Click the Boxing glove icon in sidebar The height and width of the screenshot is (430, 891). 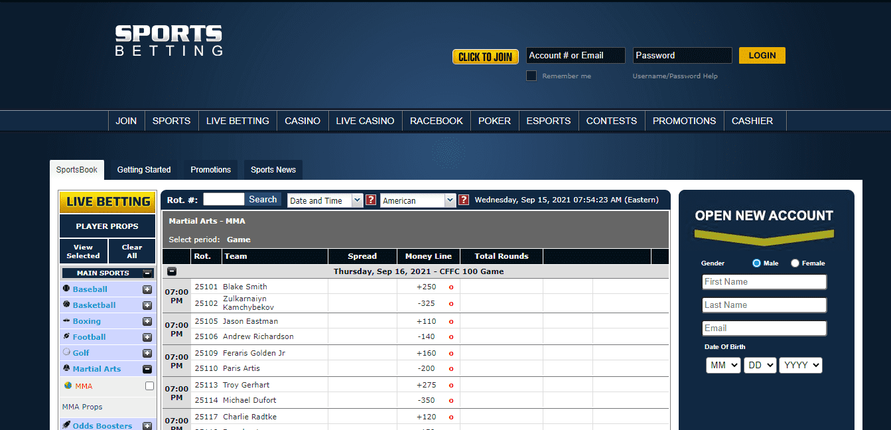click(66, 321)
